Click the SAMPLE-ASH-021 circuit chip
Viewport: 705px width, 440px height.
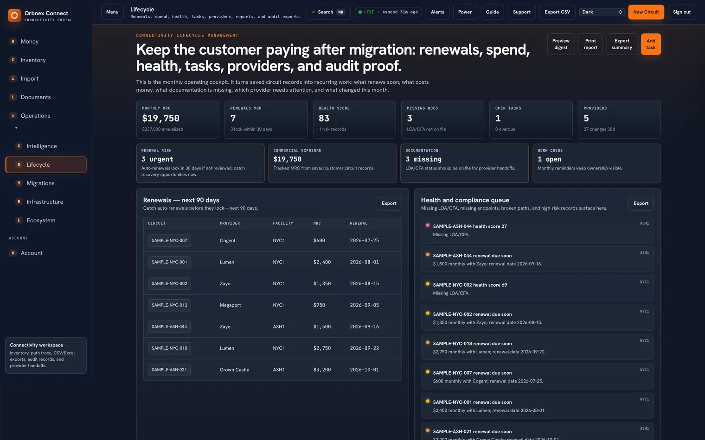pos(169,370)
